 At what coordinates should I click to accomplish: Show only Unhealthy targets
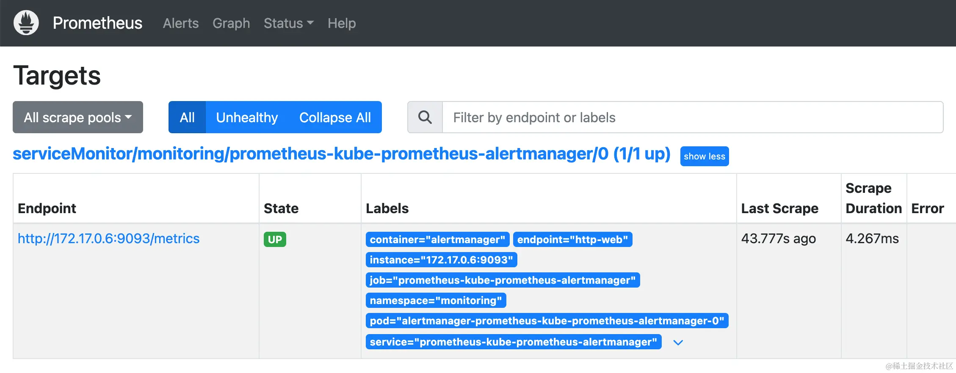pyautogui.click(x=247, y=117)
